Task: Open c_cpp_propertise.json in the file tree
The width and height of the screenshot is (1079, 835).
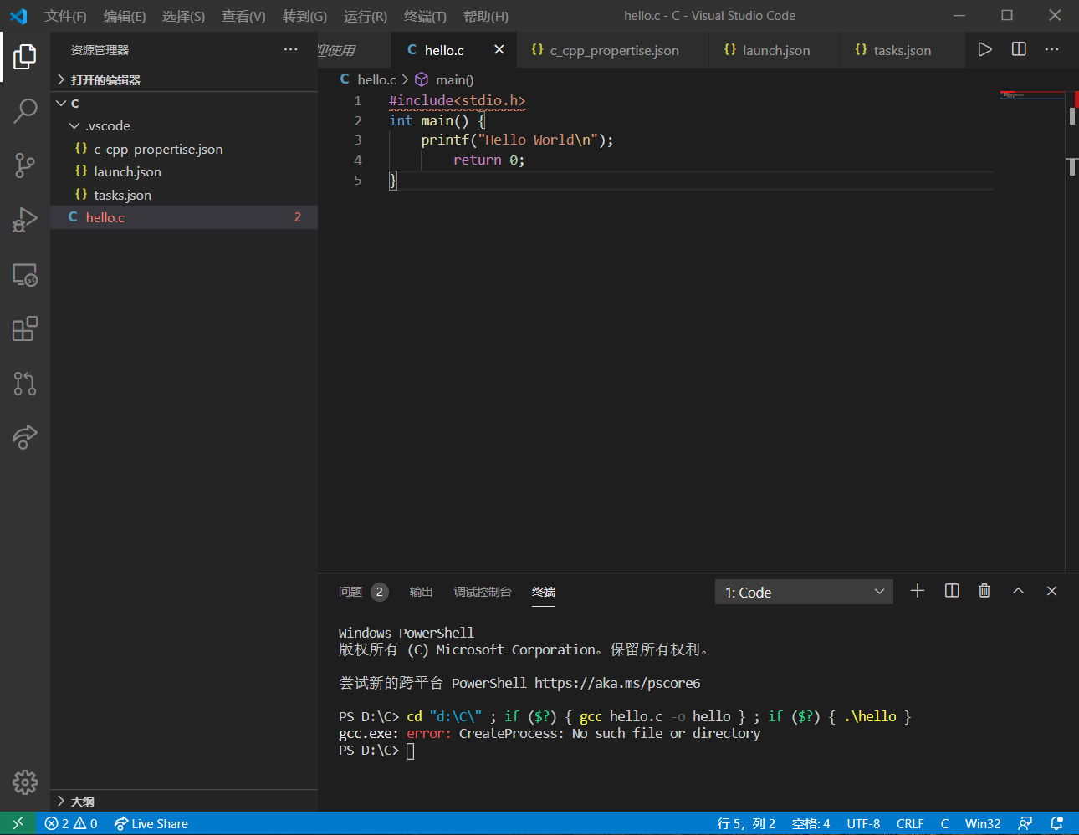Action: pyautogui.click(x=184, y=149)
